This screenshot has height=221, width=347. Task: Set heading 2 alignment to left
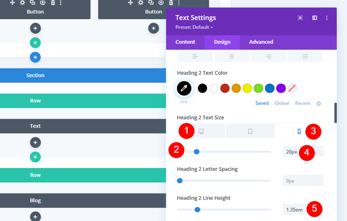tap(195, 56)
